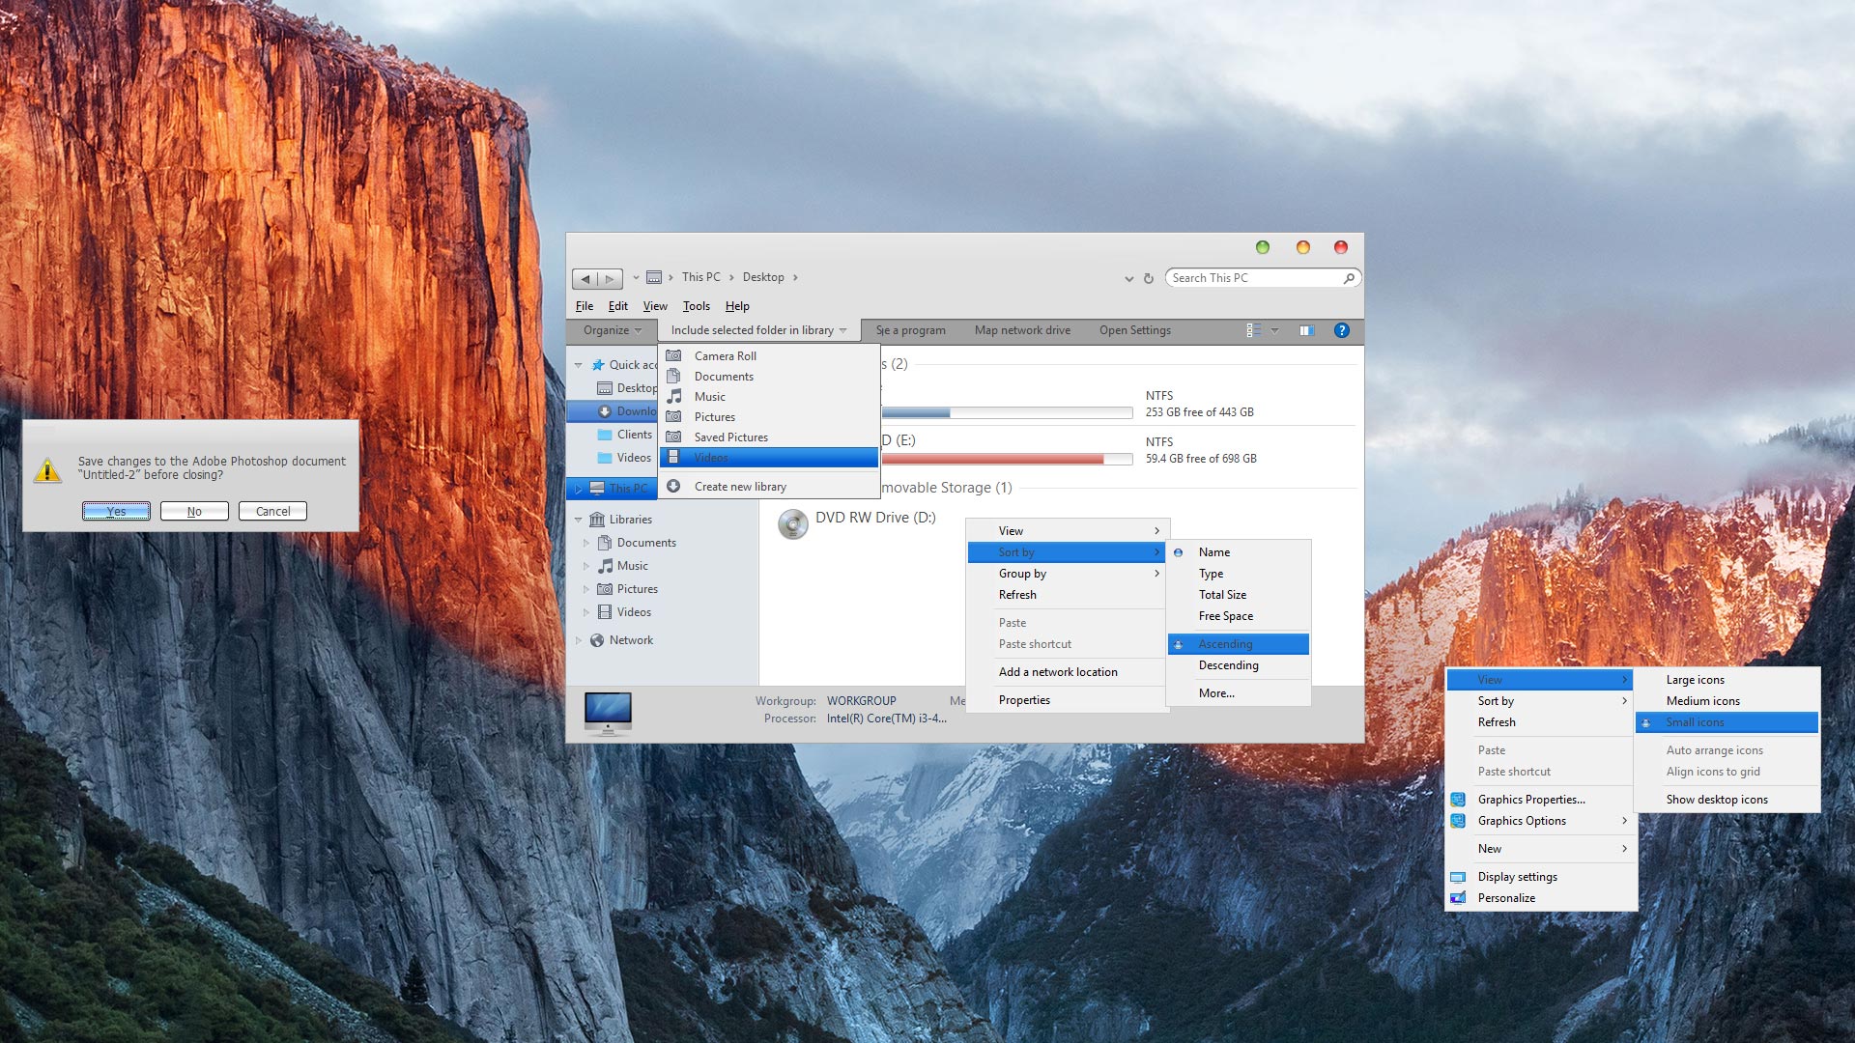
Task: Click the back navigation arrow icon
Action: tap(586, 277)
